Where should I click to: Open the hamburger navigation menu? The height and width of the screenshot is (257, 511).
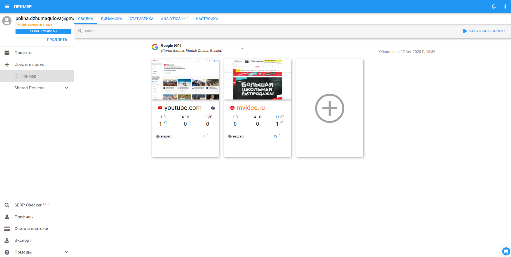click(7, 6)
